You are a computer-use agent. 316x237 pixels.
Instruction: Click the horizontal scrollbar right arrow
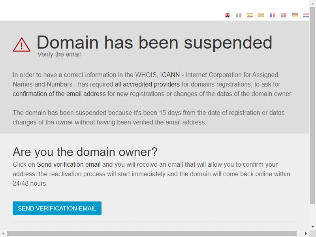pyautogui.click(x=306, y=233)
